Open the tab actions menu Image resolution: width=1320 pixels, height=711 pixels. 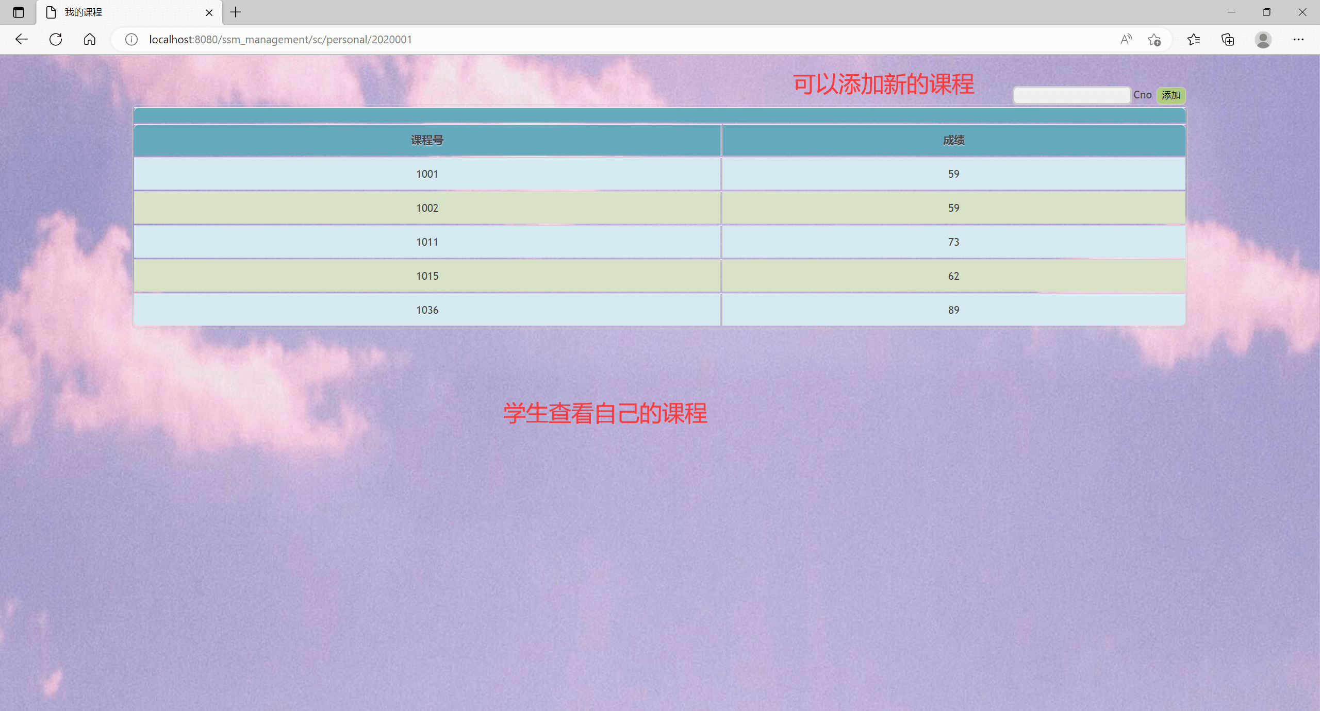(19, 12)
